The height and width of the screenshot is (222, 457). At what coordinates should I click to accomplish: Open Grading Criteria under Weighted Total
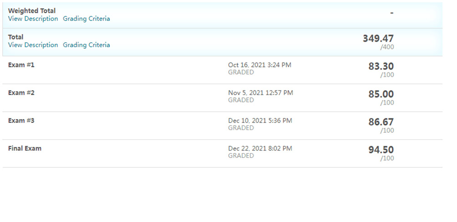[x=86, y=19]
